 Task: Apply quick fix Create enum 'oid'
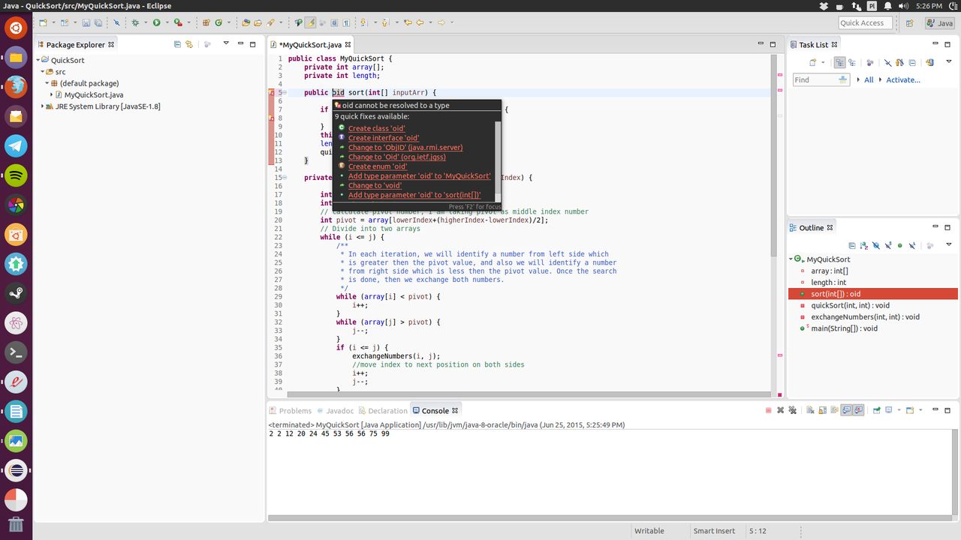(x=378, y=166)
